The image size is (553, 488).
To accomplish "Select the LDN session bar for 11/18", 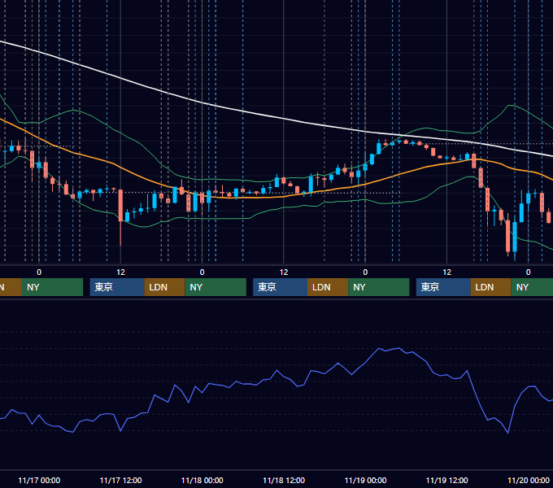I will point(328,287).
